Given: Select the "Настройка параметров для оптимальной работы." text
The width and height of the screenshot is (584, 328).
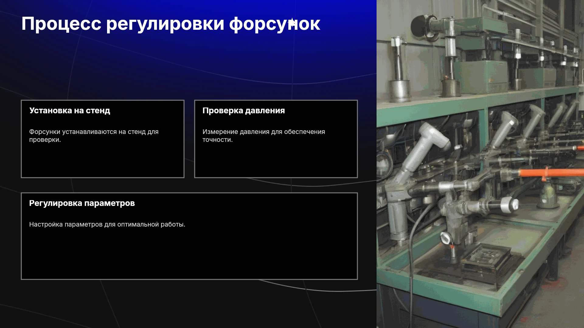Looking at the screenshot, I should coord(107,224).
